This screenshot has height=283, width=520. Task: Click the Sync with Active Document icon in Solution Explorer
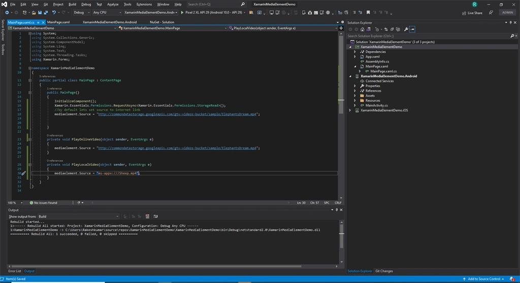pyautogui.click(x=386, y=29)
